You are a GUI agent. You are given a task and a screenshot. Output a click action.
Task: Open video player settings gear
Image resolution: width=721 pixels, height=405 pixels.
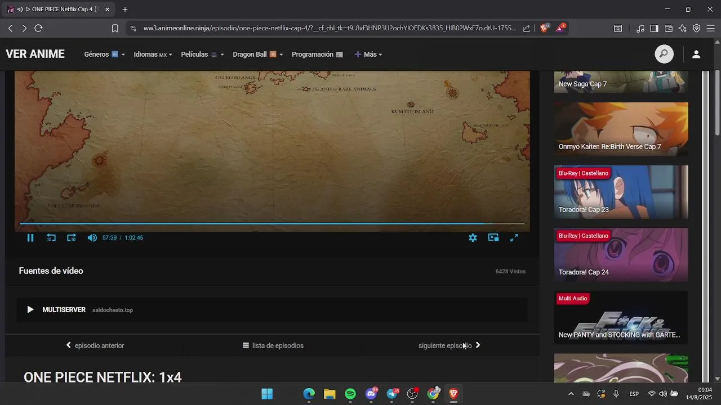coord(473,238)
